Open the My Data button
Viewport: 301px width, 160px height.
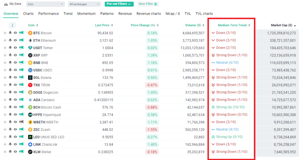(13, 4)
